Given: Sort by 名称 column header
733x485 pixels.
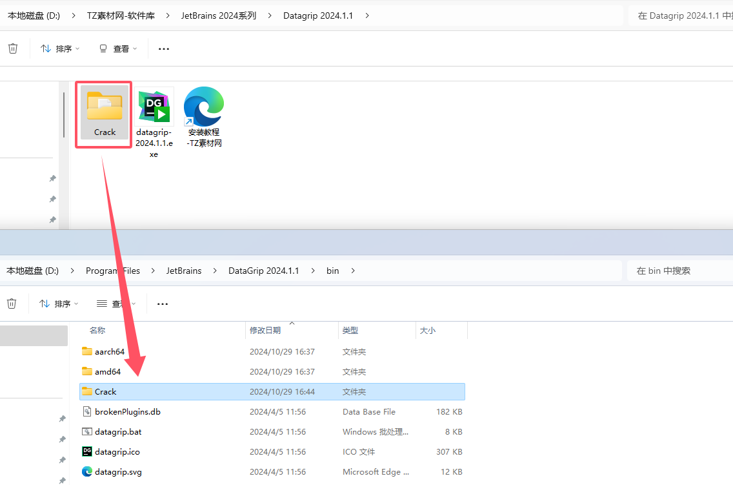Looking at the screenshot, I should (x=97, y=330).
